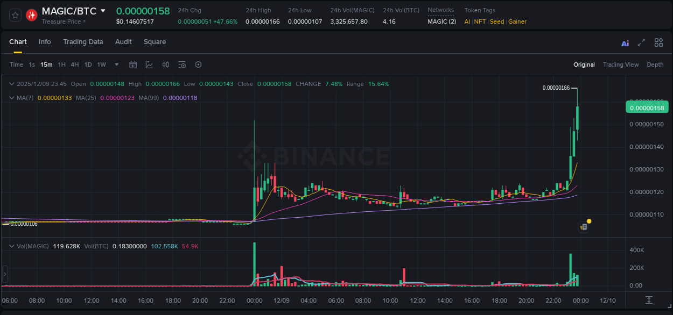Open the indicators list settings icon
The image size is (673, 315).
click(182, 65)
